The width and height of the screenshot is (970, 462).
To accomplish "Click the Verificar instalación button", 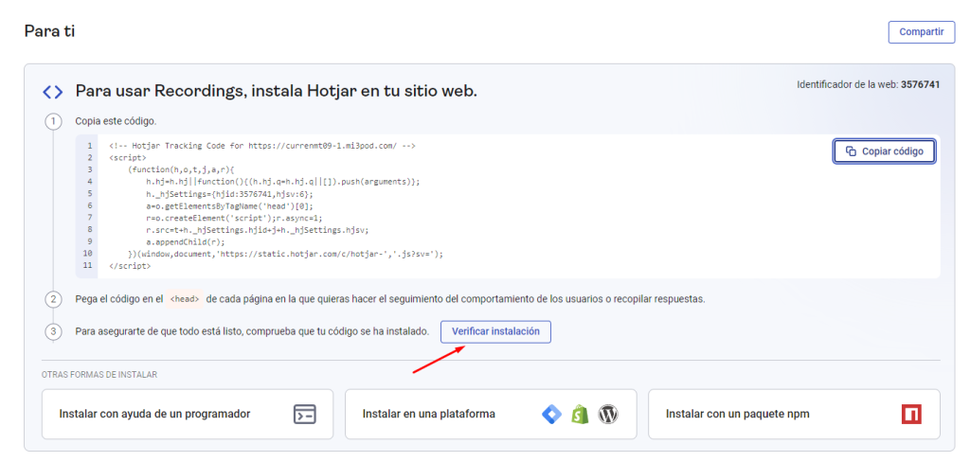I will [x=495, y=331].
